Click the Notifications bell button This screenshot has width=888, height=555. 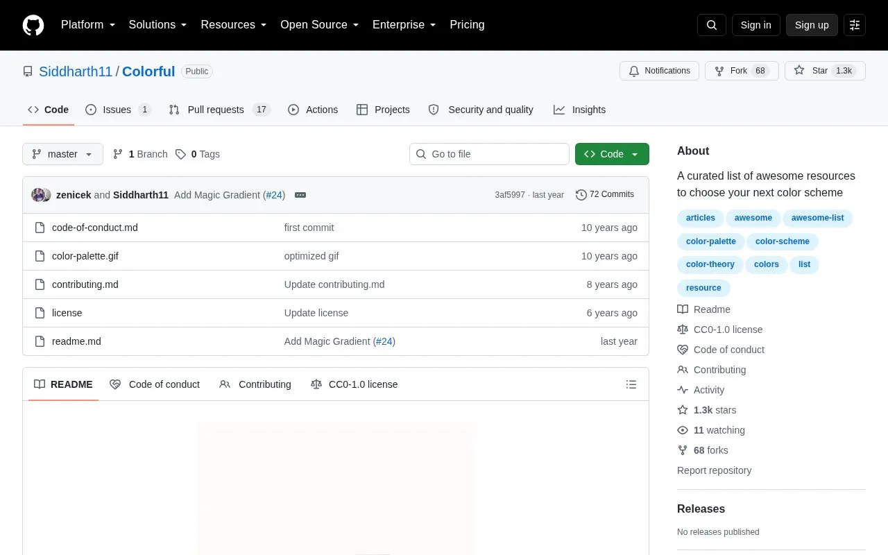tap(660, 71)
